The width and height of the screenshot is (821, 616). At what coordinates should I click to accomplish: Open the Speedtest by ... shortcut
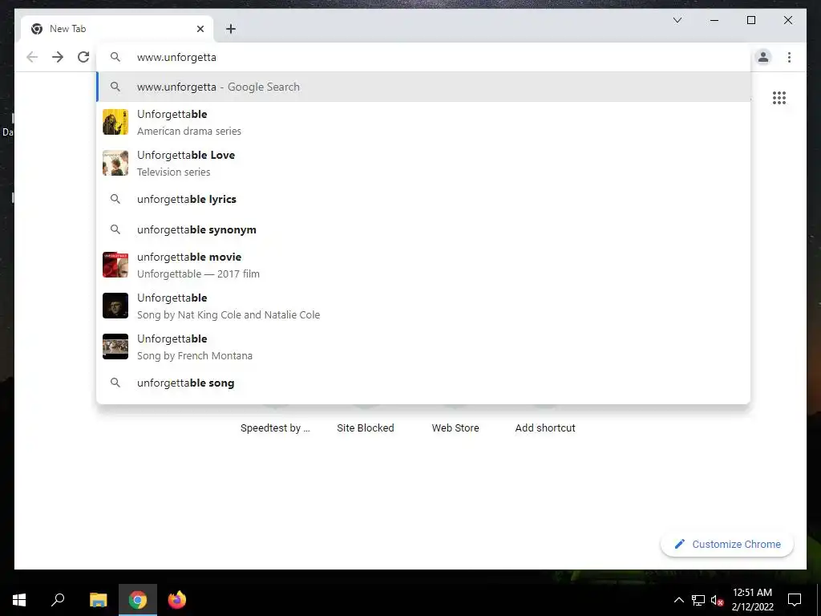(276, 428)
